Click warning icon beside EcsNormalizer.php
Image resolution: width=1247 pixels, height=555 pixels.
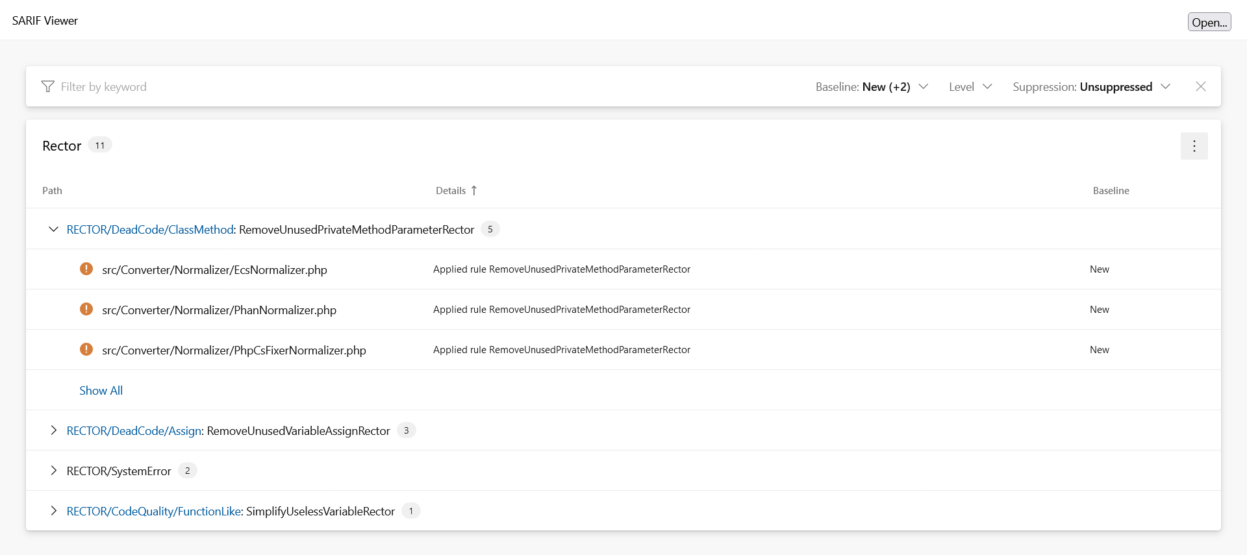click(x=86, y=269)
